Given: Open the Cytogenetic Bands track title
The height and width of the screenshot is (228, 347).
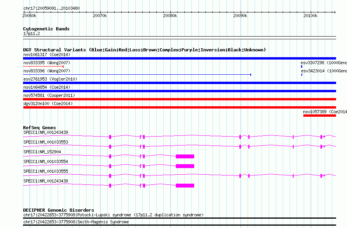Looking at the screenshot, I should click(x=46, y=29).
